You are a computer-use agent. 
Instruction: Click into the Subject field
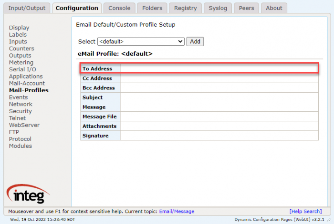coord(219,97)
